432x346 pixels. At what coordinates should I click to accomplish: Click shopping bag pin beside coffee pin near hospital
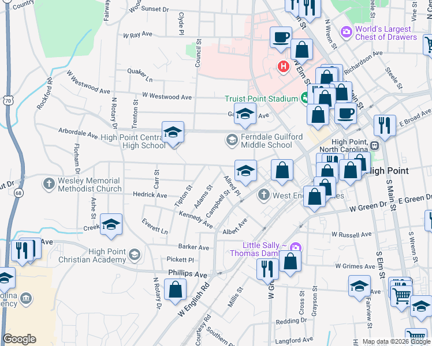[301, 50]
